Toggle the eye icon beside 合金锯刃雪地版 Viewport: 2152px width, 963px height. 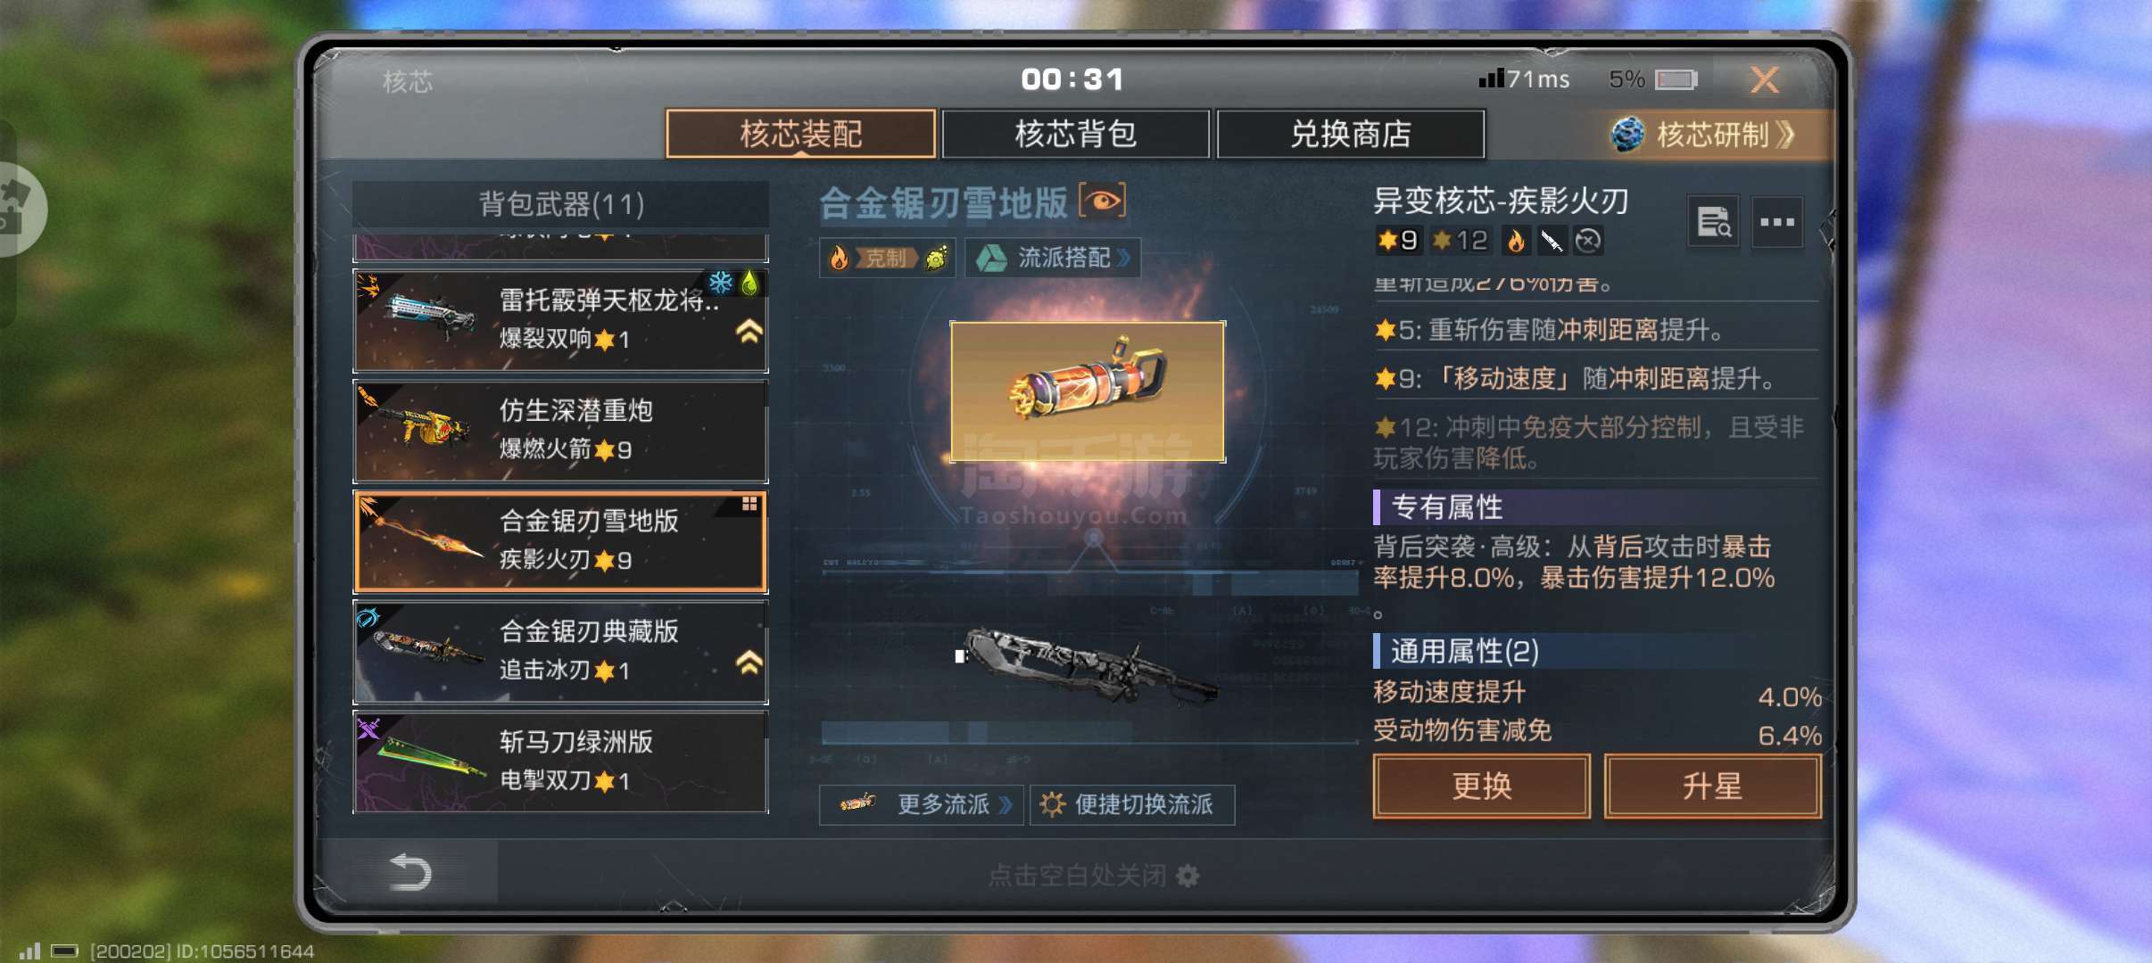[1103, 201]
